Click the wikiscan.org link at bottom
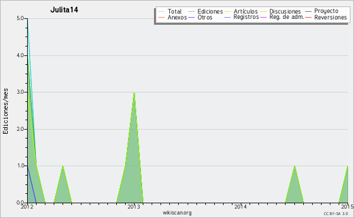This screenshot has height=218, width=354. (x=177, y=212)
